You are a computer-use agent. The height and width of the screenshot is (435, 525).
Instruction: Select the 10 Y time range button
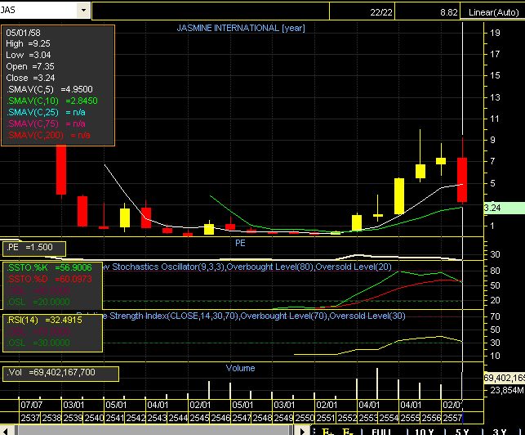click(425, 432)
